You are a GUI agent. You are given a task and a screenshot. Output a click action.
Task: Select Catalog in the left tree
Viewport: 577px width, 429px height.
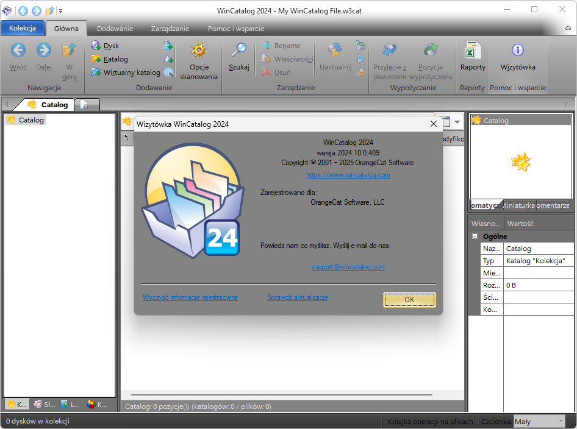(26, 120)
